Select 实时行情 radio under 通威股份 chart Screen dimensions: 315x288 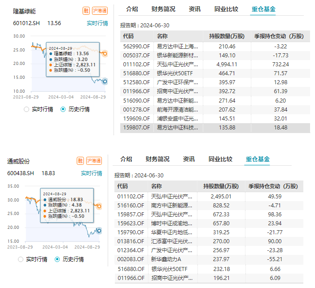click(x=21, y=259)
